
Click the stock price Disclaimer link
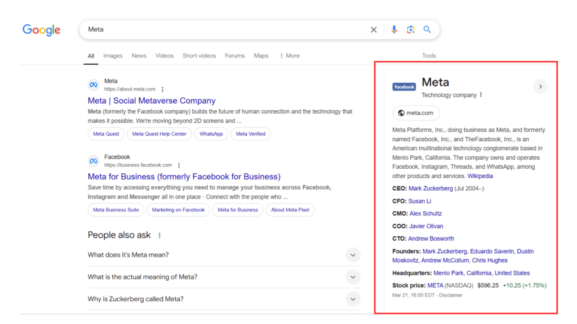[x=451, y=295]
